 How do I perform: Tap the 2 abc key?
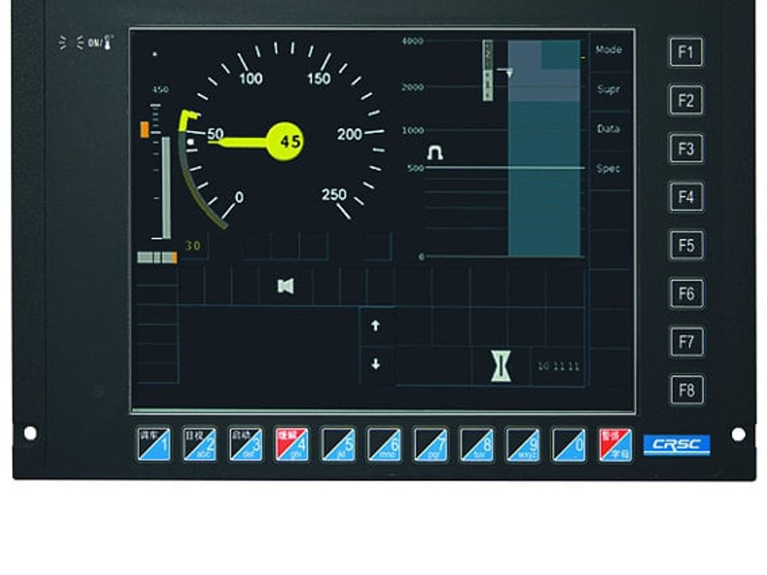(x=200, y=445)
